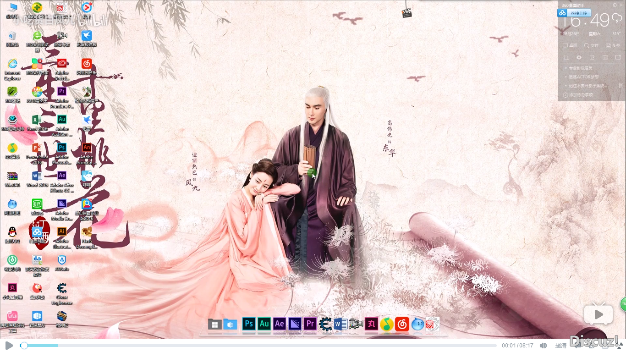The image size is (626, 352).
Task: Open the folder icon in the dock
Action: 230,324
